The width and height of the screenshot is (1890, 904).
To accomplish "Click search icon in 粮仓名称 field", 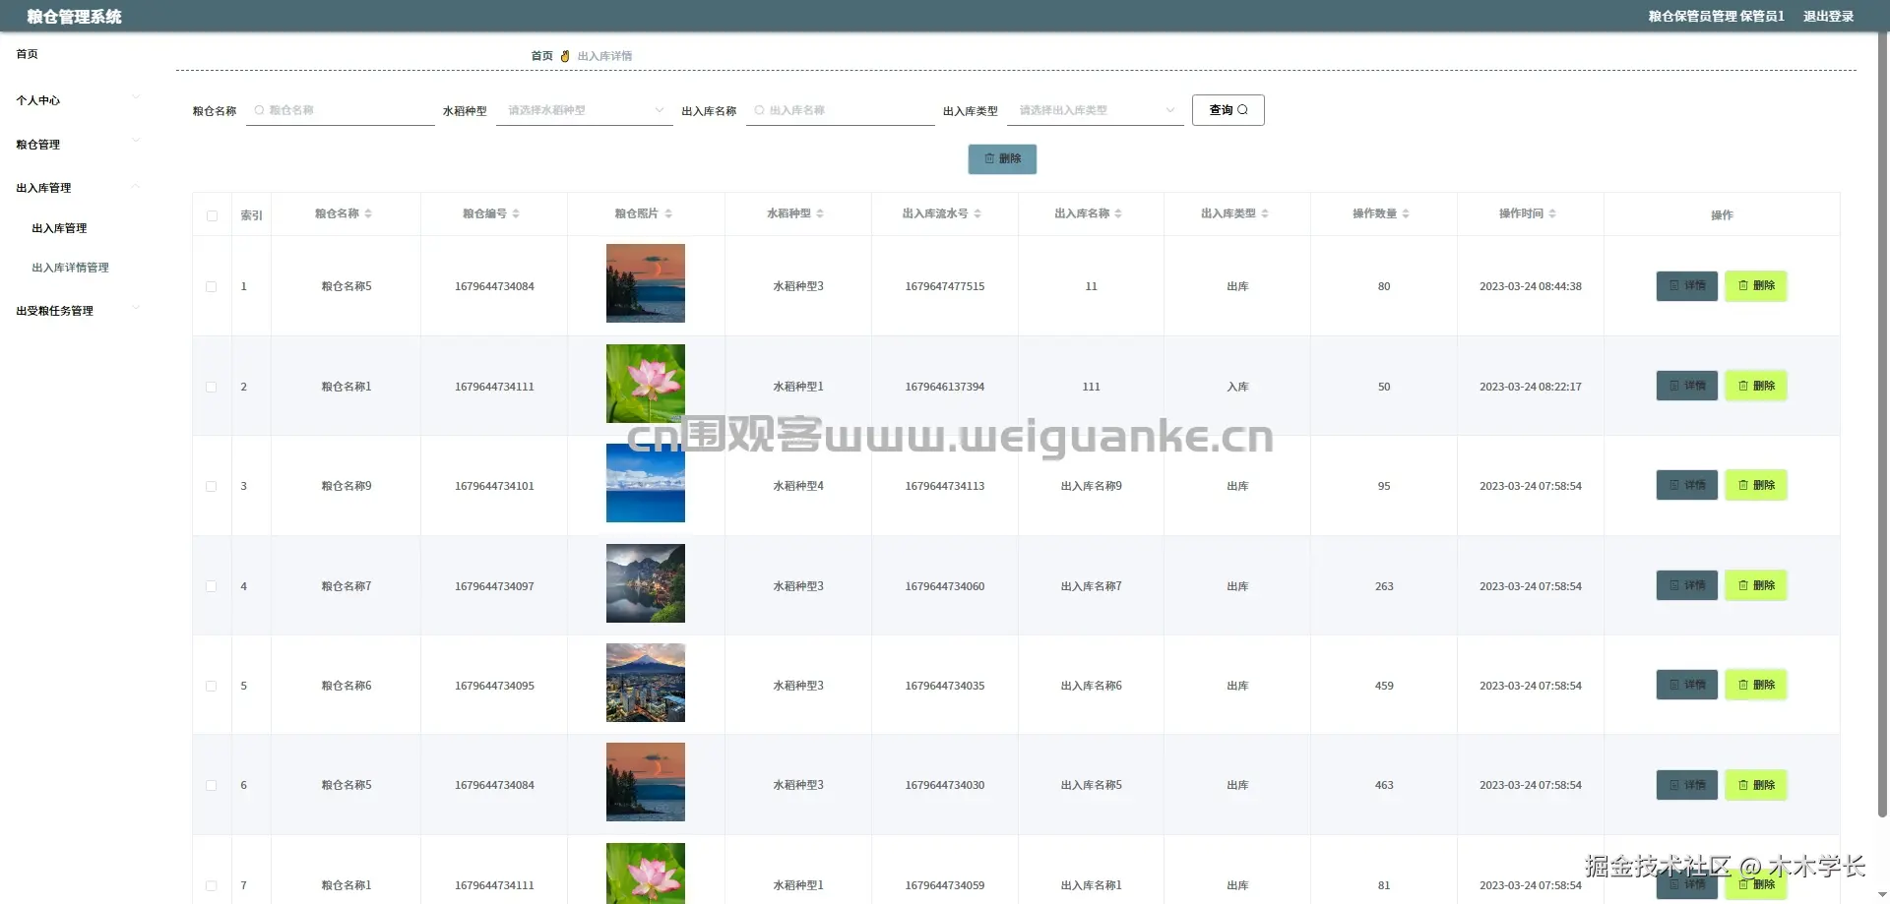I will point(260,110).
